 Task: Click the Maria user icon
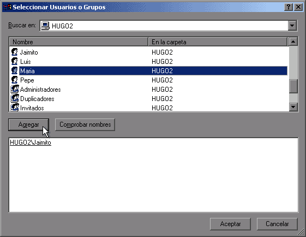14,71
